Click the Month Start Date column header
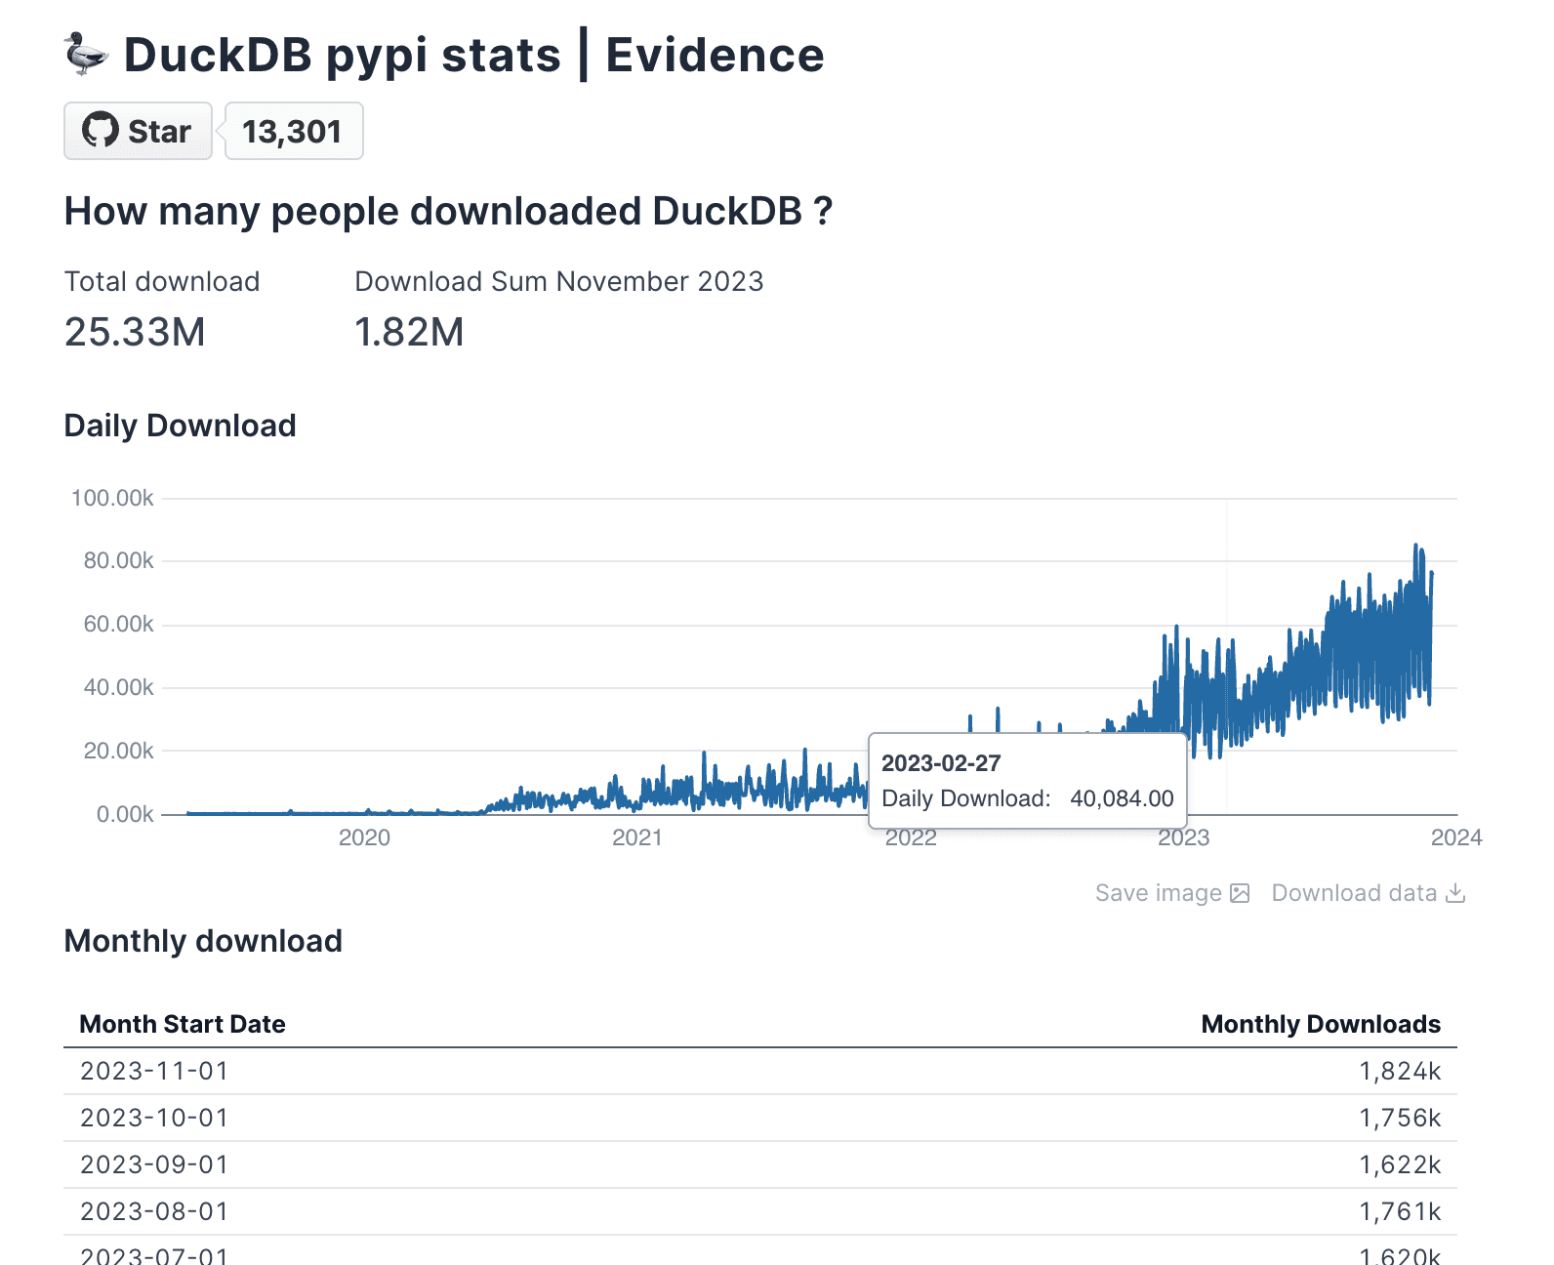1554x1265 pixels. (183, 1024)
